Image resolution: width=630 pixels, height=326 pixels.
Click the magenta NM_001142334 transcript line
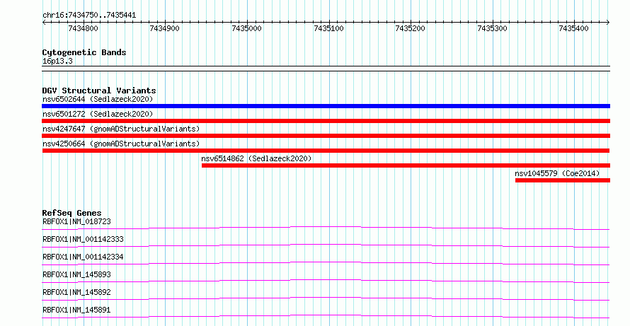pos(326,263)
